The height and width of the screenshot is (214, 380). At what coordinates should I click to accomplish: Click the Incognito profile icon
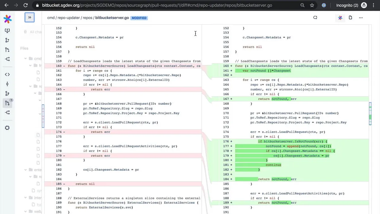click(x=364, y=5)
